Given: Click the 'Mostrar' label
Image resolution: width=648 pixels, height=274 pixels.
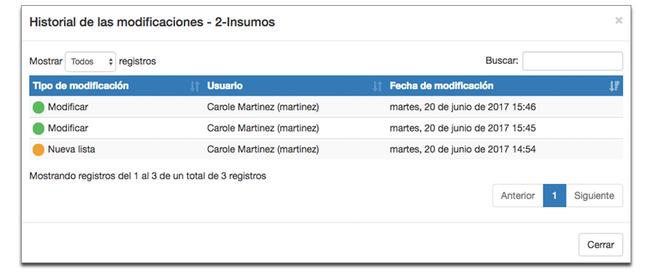Looking at the screenshot, I should tap(46, 62).
